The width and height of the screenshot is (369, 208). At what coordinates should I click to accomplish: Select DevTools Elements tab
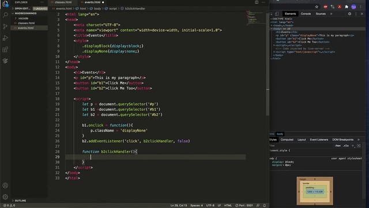click(x=290, y=14)
